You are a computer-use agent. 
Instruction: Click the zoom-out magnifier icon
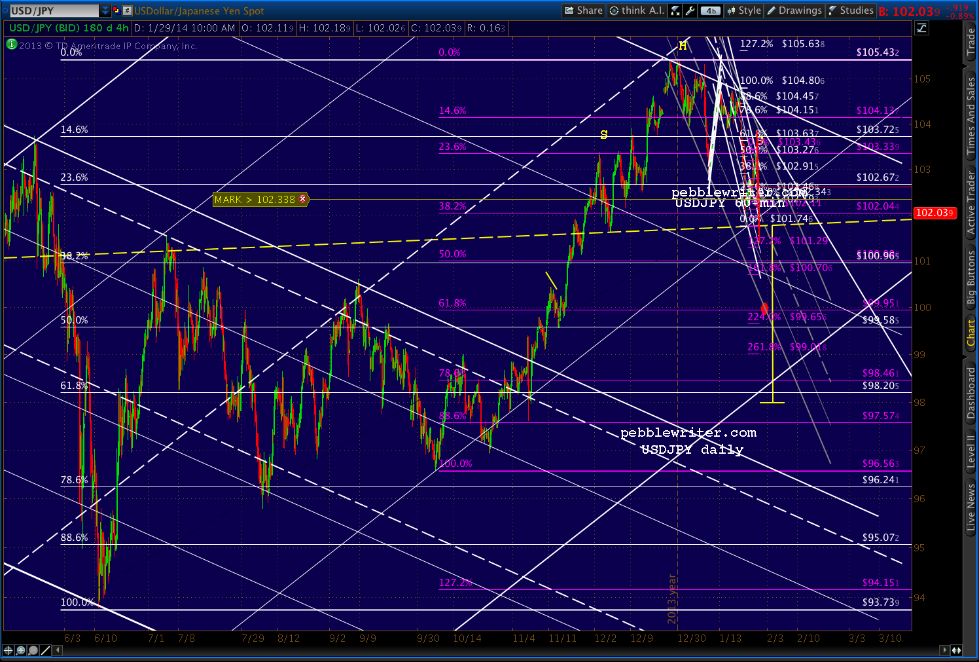(x=33, y=650)
